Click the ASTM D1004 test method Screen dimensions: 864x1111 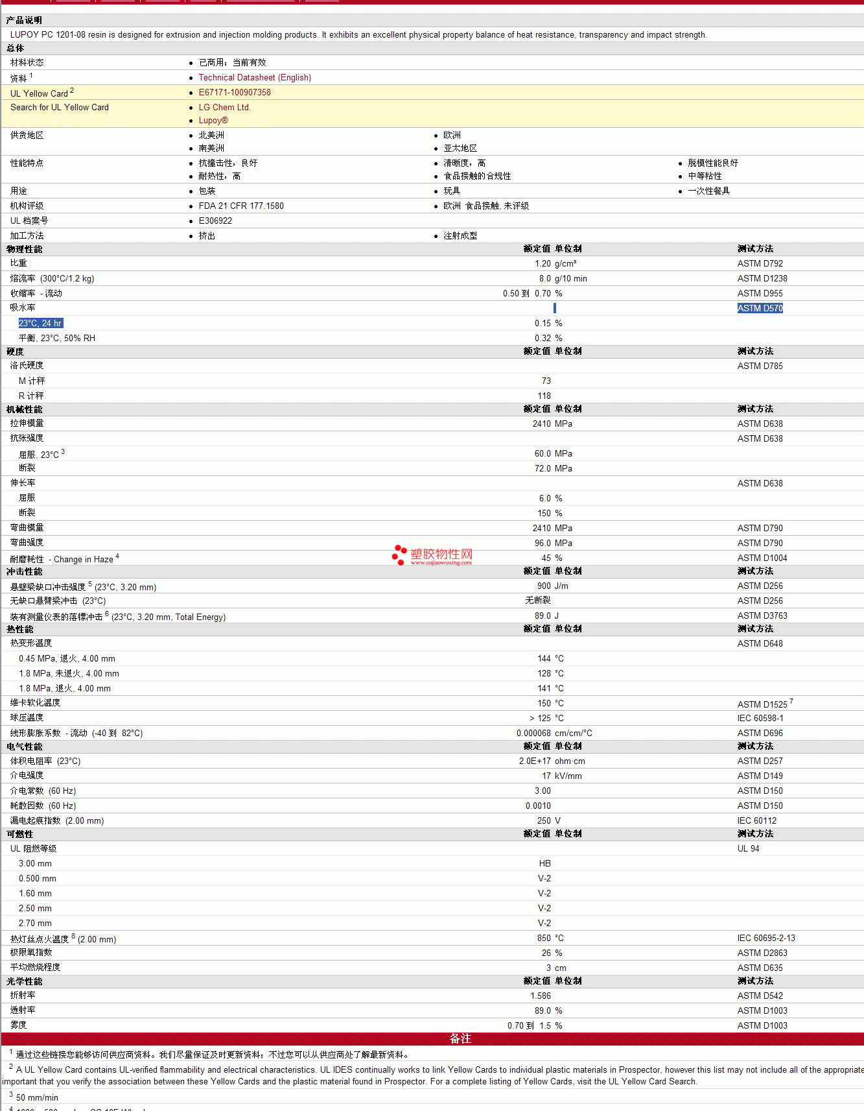[x=762, y=558]
